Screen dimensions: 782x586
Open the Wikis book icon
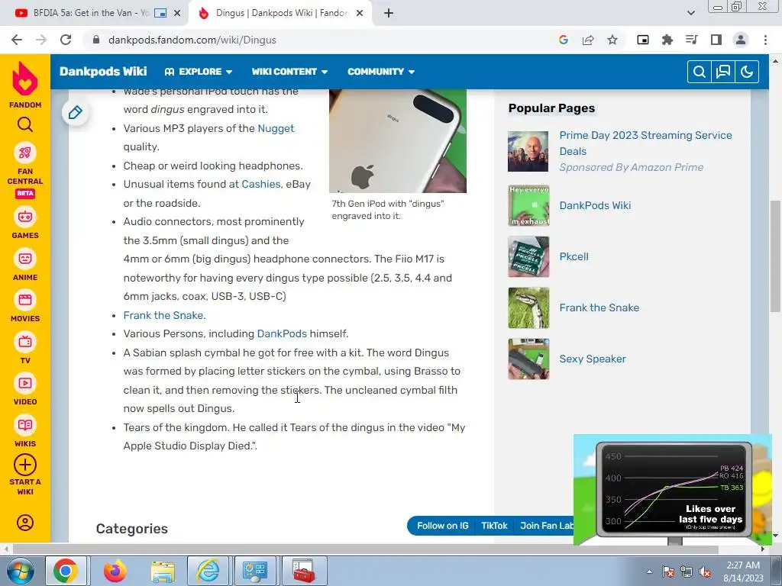25,425
